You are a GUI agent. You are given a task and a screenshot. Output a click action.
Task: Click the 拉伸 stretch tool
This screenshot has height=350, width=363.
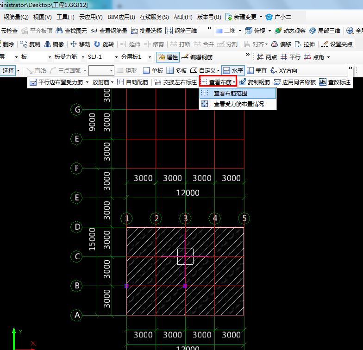[305, 44]
